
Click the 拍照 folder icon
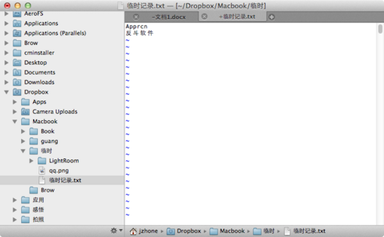click(x=25, y=219)
